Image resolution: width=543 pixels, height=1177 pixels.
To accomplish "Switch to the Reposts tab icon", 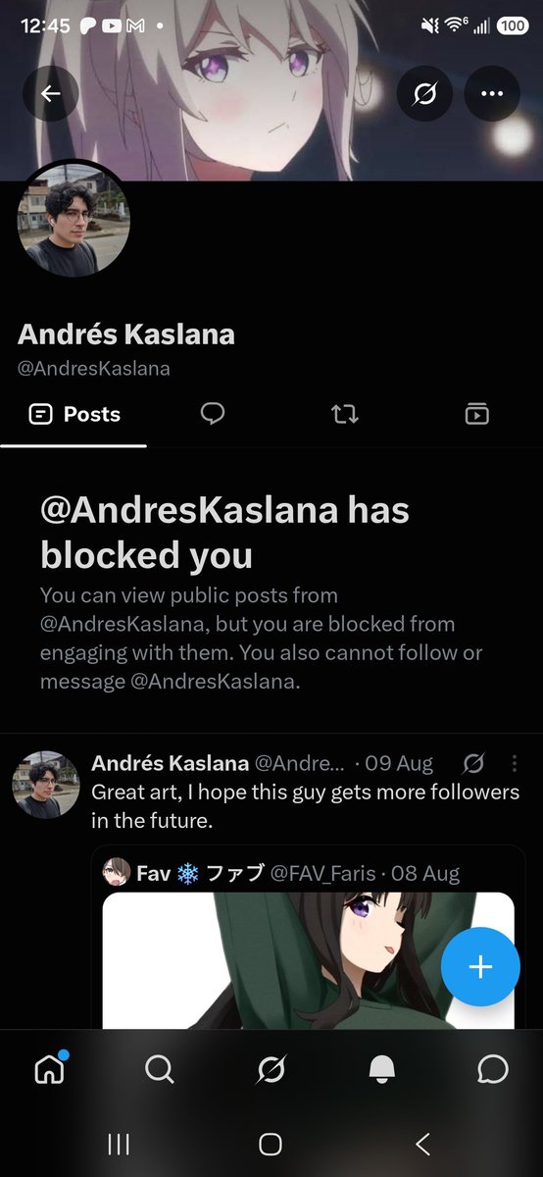I will click(345, 414).
